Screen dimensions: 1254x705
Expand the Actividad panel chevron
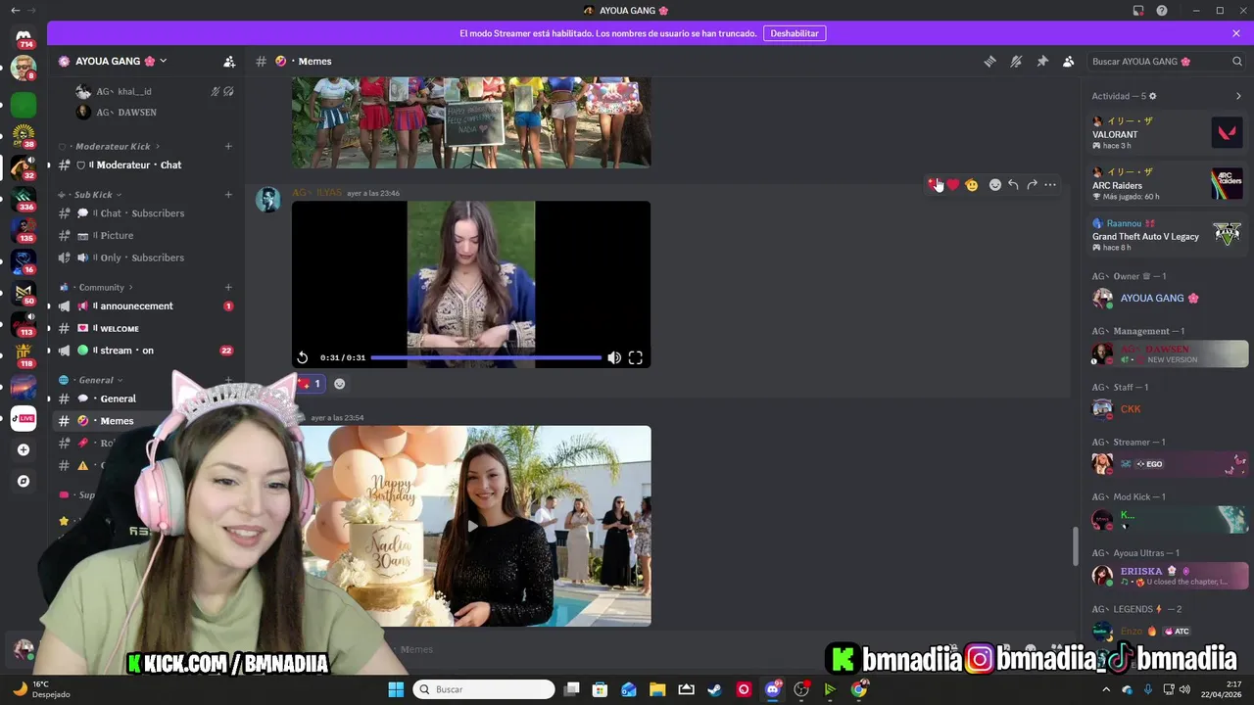click(1238, 96)
